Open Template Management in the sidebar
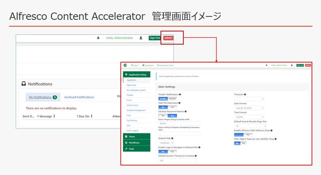 point(136,110)
